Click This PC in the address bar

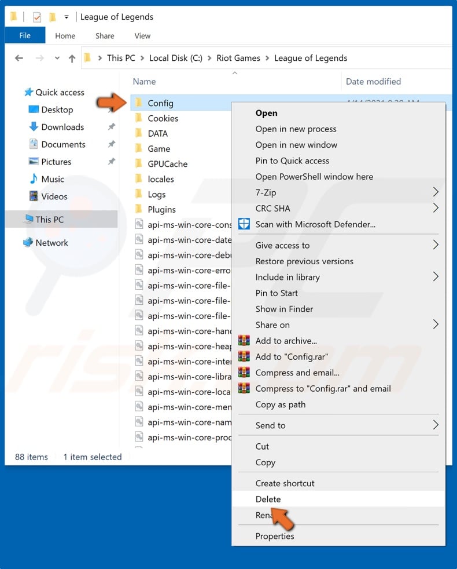121,58
